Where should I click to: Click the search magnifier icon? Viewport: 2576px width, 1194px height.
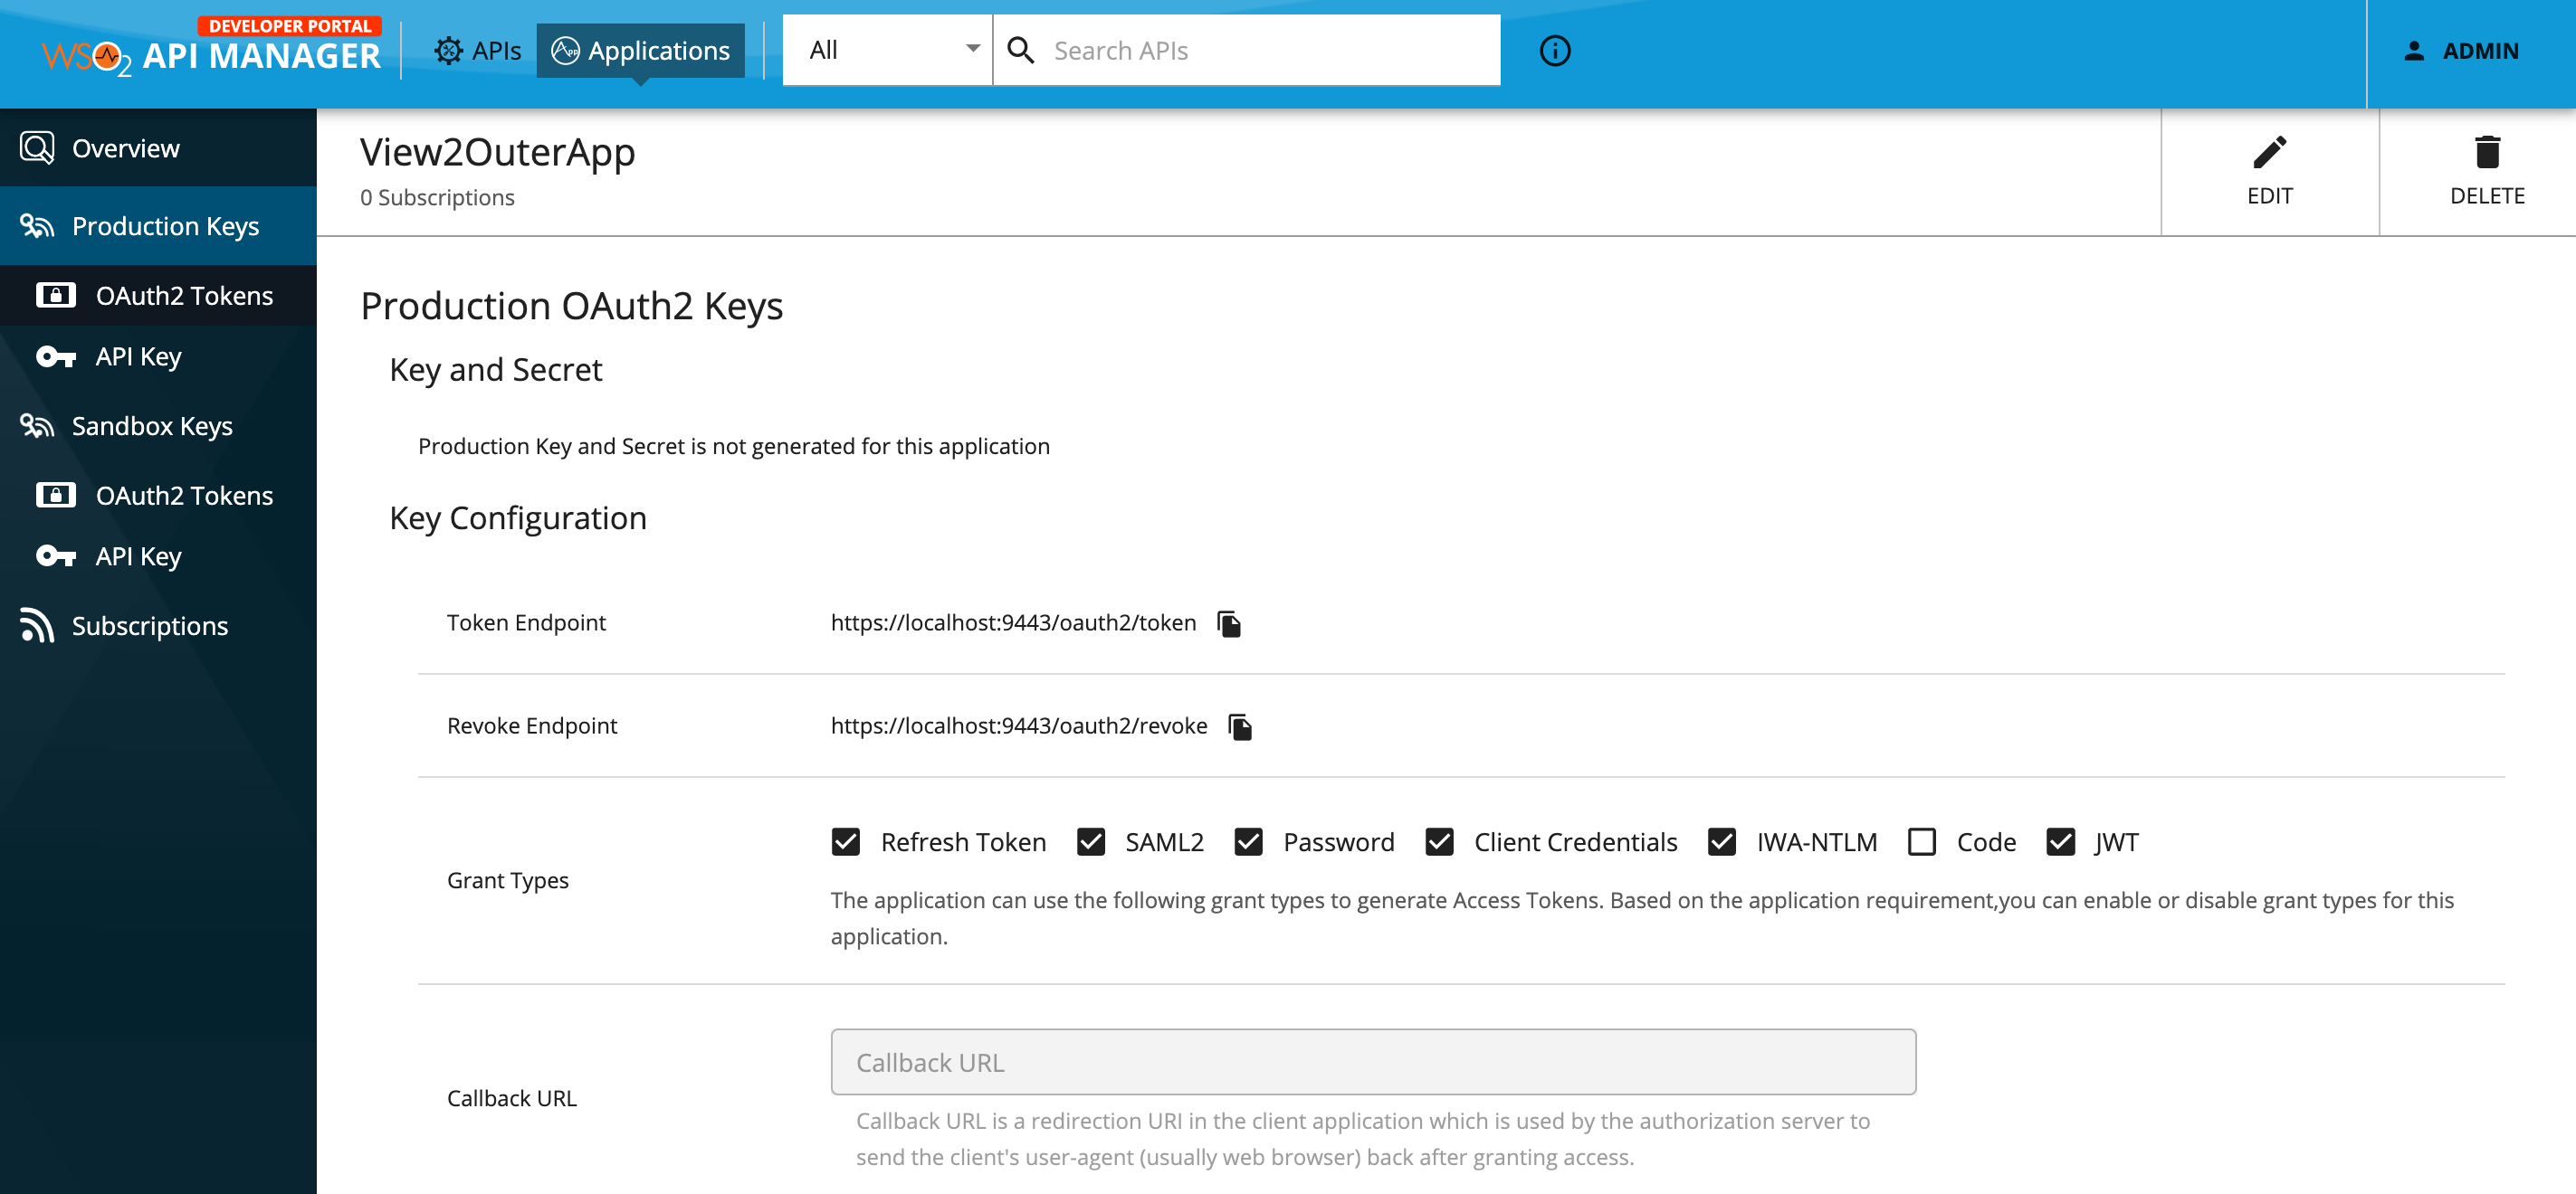pyautogui.click(x=1020, y=50)
